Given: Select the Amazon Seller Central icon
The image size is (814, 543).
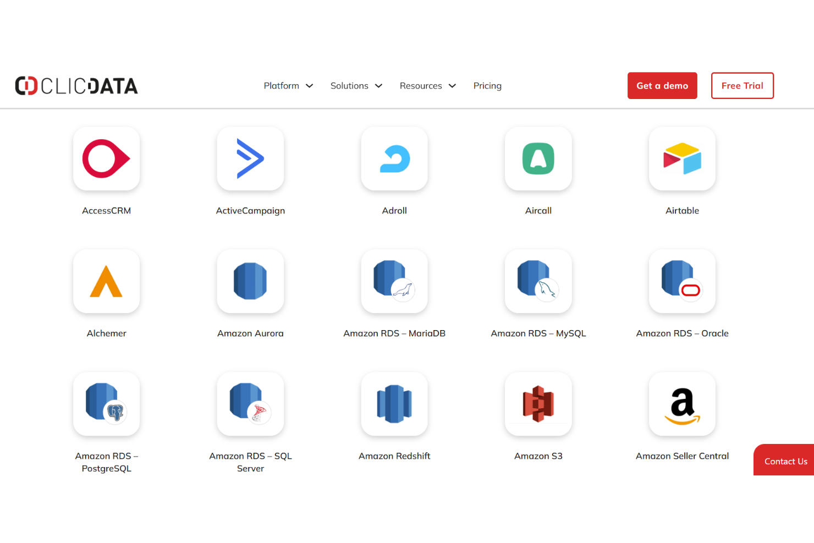Looking at the screenshot, I should pyautogui.click(x=682, y=404).
